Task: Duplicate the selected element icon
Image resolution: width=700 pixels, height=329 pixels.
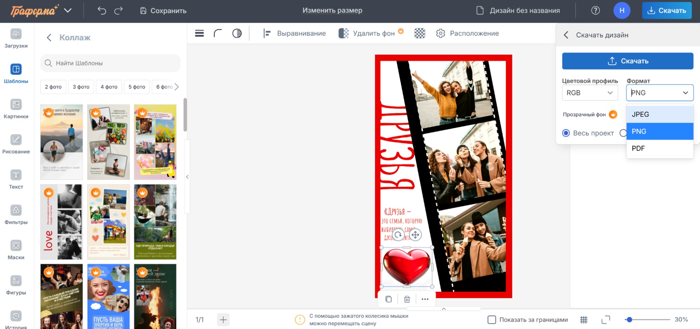Action: pyautogui.click(x=388, y=299)
